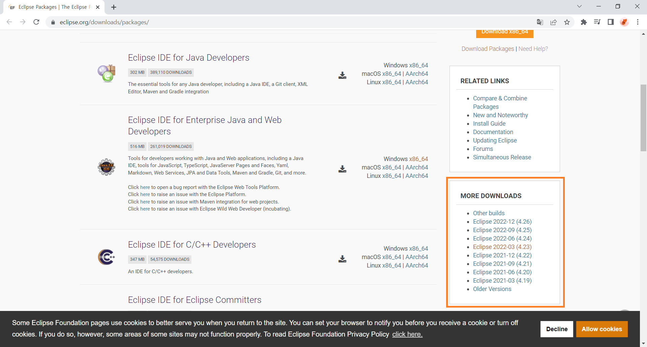This screenshot has height=347, width=647.
Task: Click the tab search chevron in title bar
Action: point(579,6)
